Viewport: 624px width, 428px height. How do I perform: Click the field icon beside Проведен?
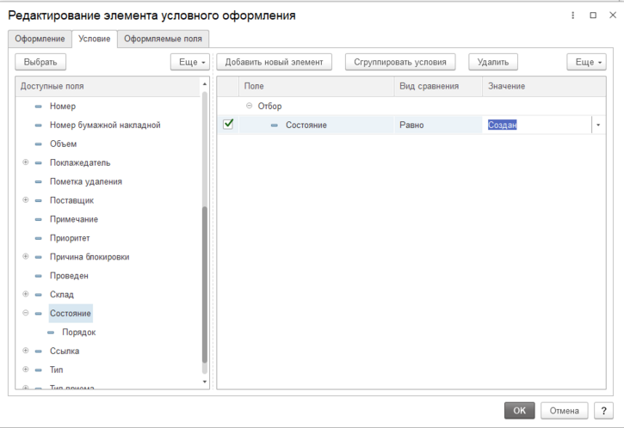click(38, 276)
